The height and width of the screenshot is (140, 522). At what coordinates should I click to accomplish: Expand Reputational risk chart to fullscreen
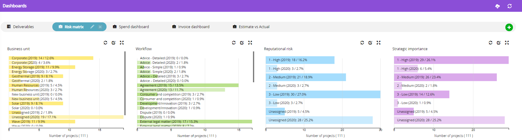pos(379,43)
